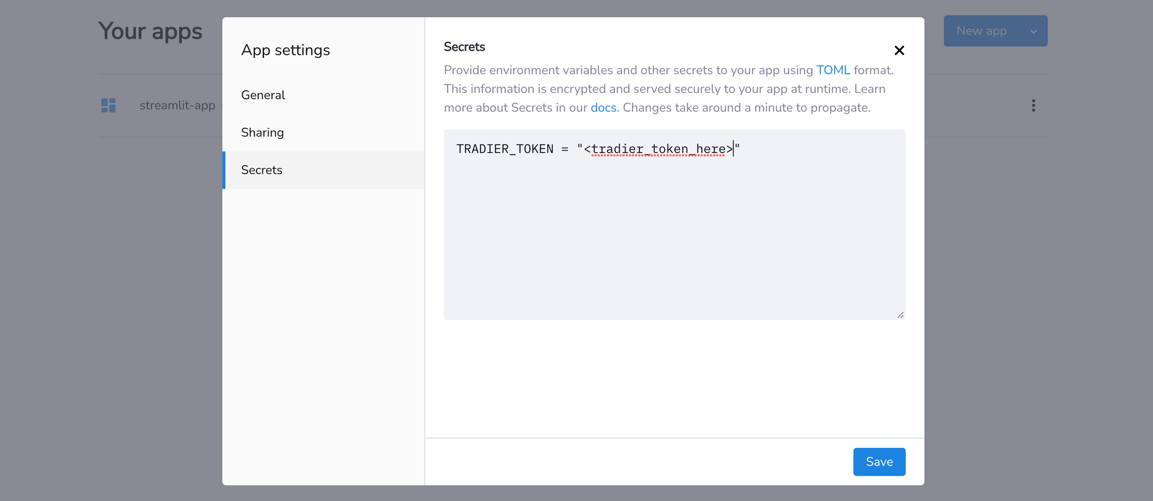The height and width of the screenshot is (501, 1153).
Task: Click inside the secrets text area
Action: point(675,225)
